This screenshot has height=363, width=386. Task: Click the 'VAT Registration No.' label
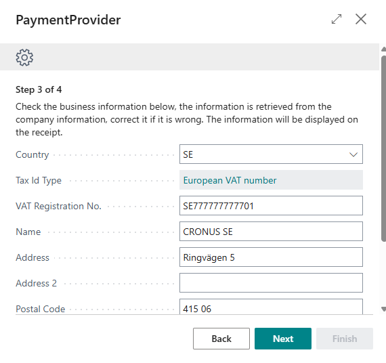tap(59, 206)
